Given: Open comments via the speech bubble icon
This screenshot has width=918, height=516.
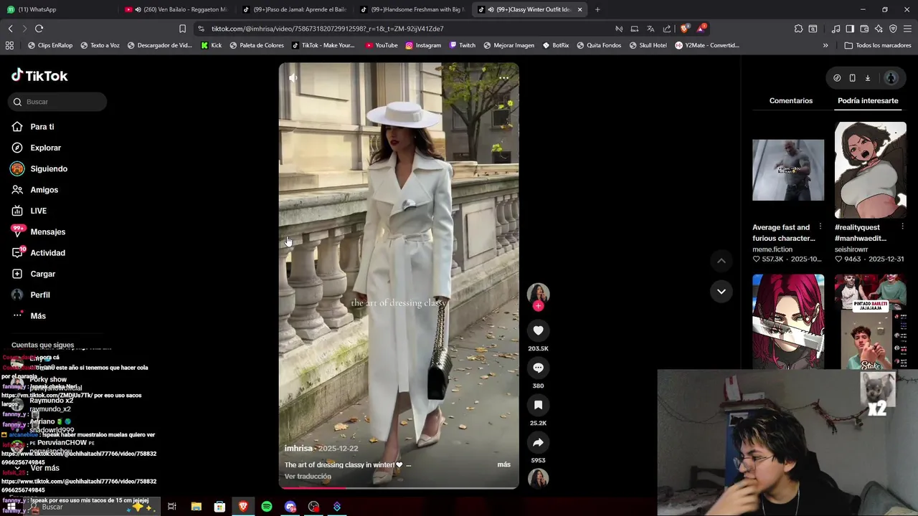Looking at the screenshot, I should click(538, 368).
